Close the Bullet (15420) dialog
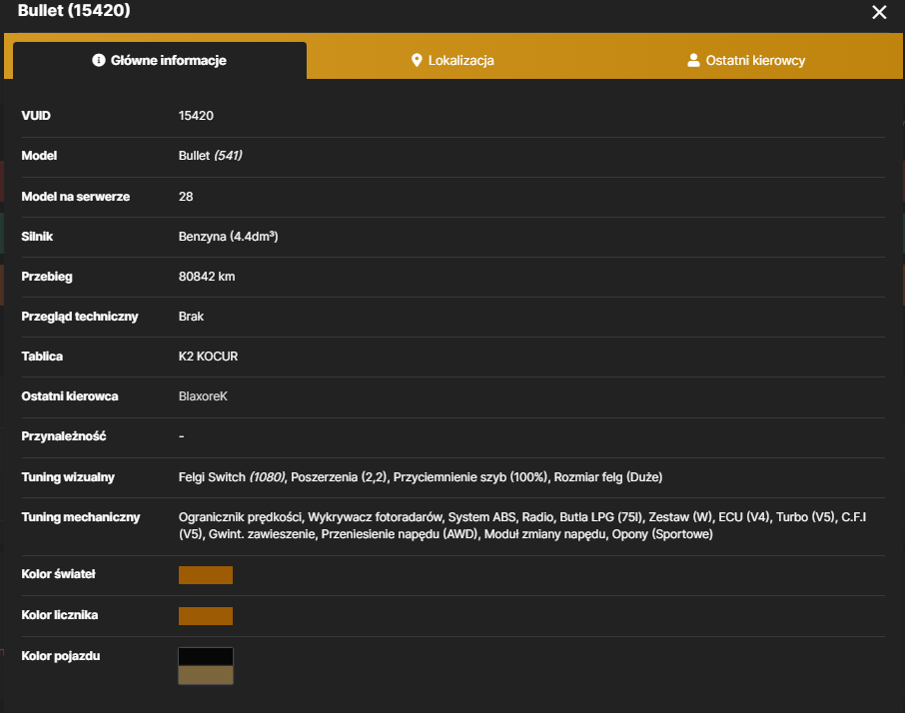The image size is (905, 713). click(x=879, y=12)
